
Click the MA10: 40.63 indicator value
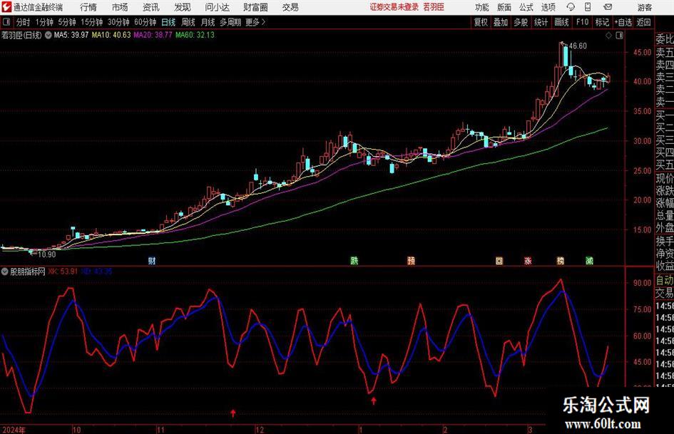pyautogui.click(x=111, y=35)
